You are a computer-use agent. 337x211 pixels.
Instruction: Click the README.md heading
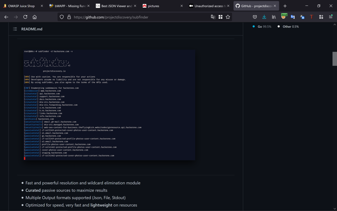32,29
